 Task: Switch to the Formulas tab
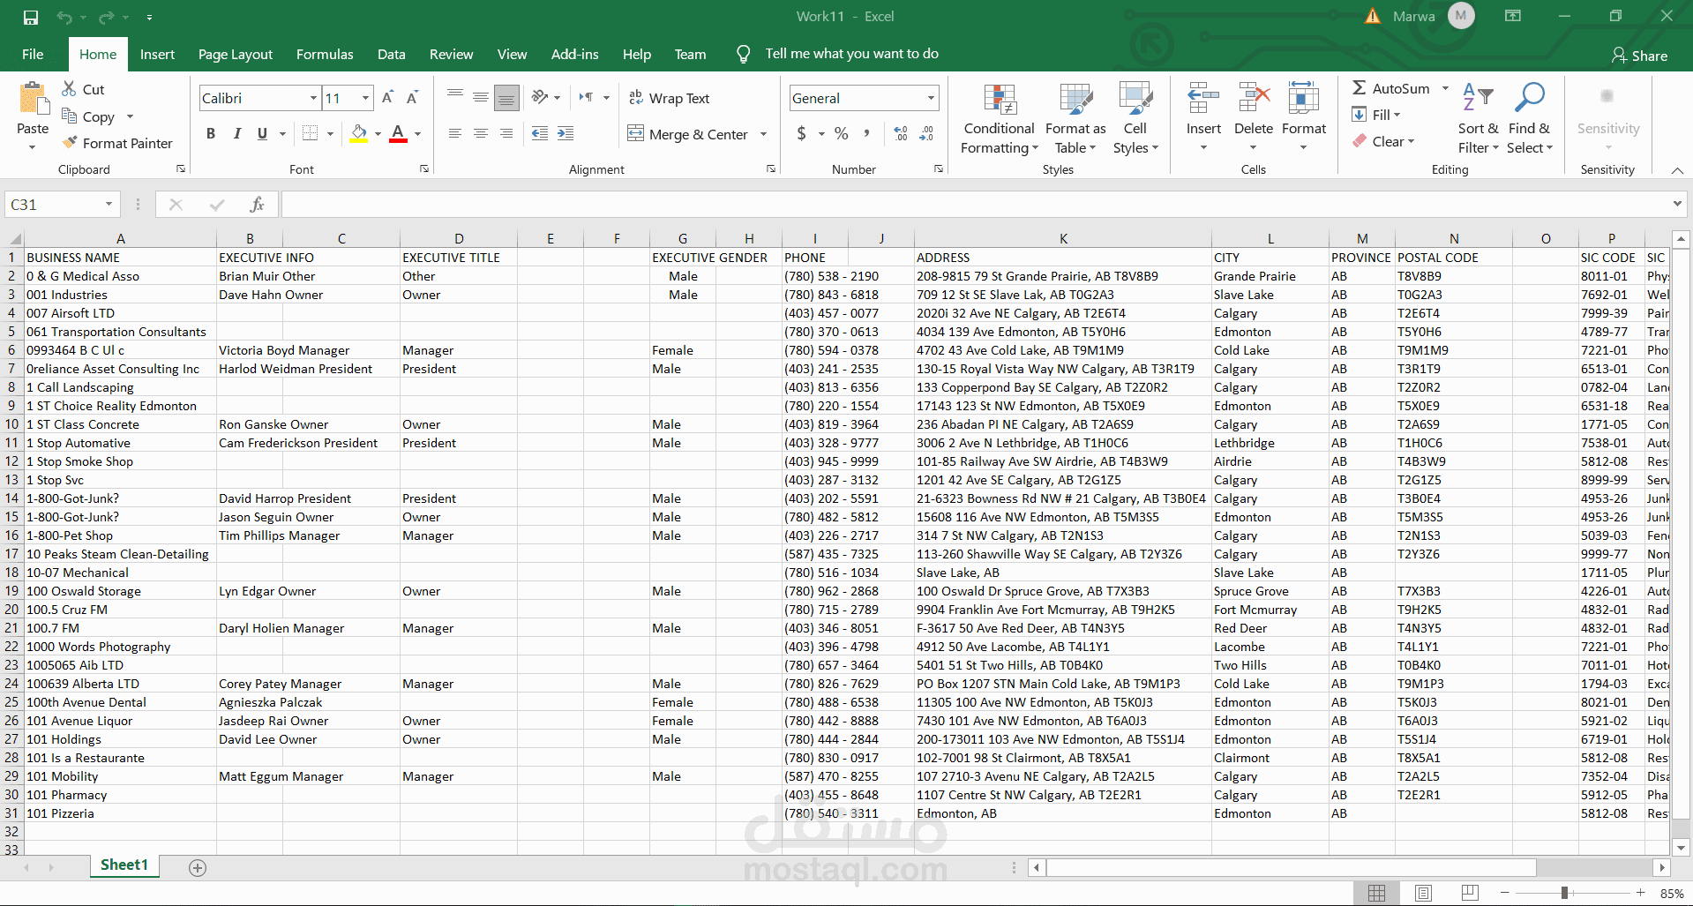click(325, 54)
